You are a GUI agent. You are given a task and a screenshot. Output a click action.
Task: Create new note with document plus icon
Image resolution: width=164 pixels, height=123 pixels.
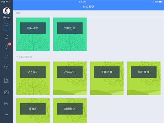click(6, 81)
